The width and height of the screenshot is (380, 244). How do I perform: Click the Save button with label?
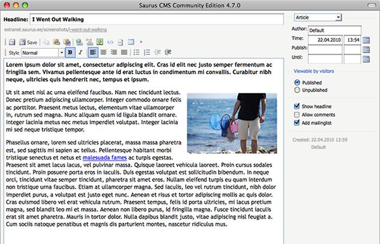(x=28, y=42)
